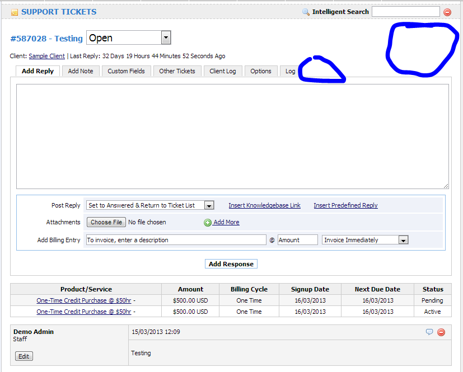Open the Sample Client link
Viewport: 463px width, 372px height.
coord(46,56)
